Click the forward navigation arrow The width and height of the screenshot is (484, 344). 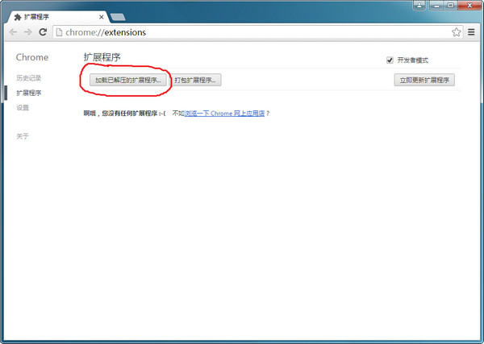pos(28,32)
